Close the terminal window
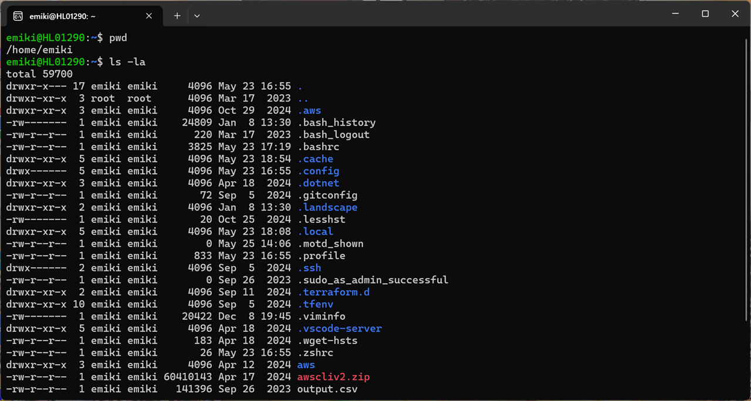Image resolution: width=751 pixels, height=401 pixels. (735, 13)
